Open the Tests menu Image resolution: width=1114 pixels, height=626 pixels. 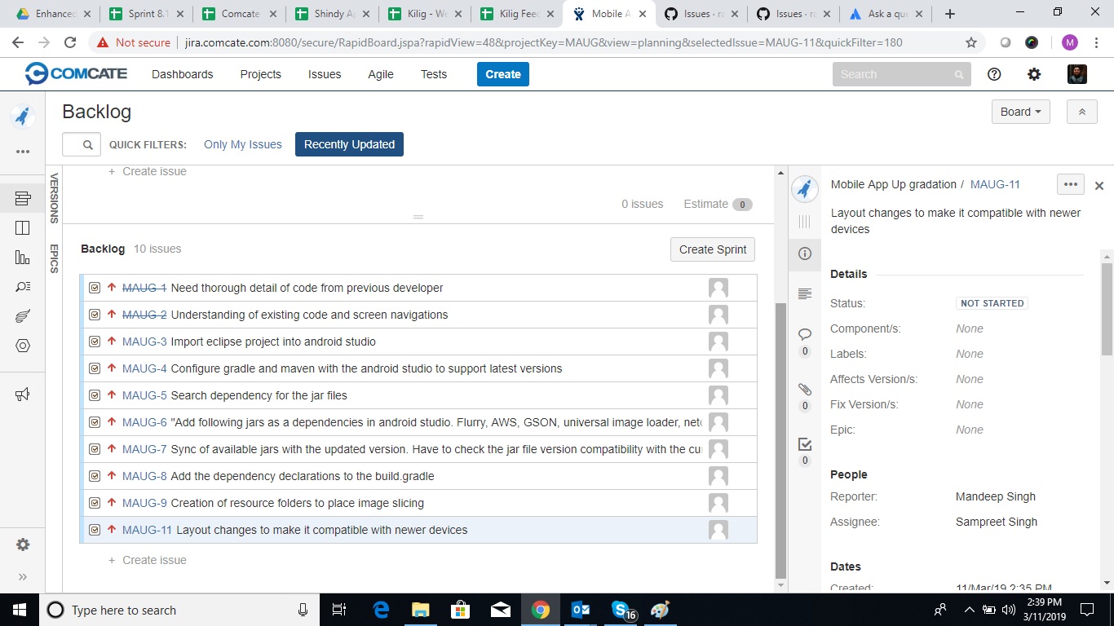[x=434, y=74]
